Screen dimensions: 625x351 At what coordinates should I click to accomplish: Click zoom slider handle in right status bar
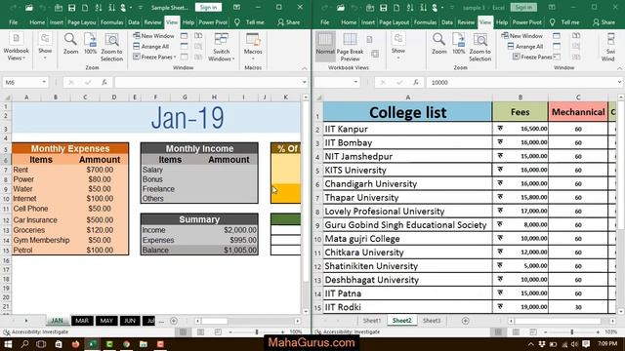pos(572,331)
